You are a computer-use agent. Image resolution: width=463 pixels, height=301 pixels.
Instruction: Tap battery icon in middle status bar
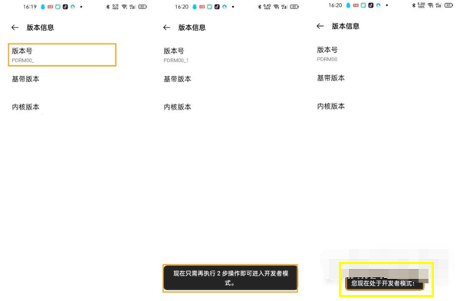click(x=294, y=7)
